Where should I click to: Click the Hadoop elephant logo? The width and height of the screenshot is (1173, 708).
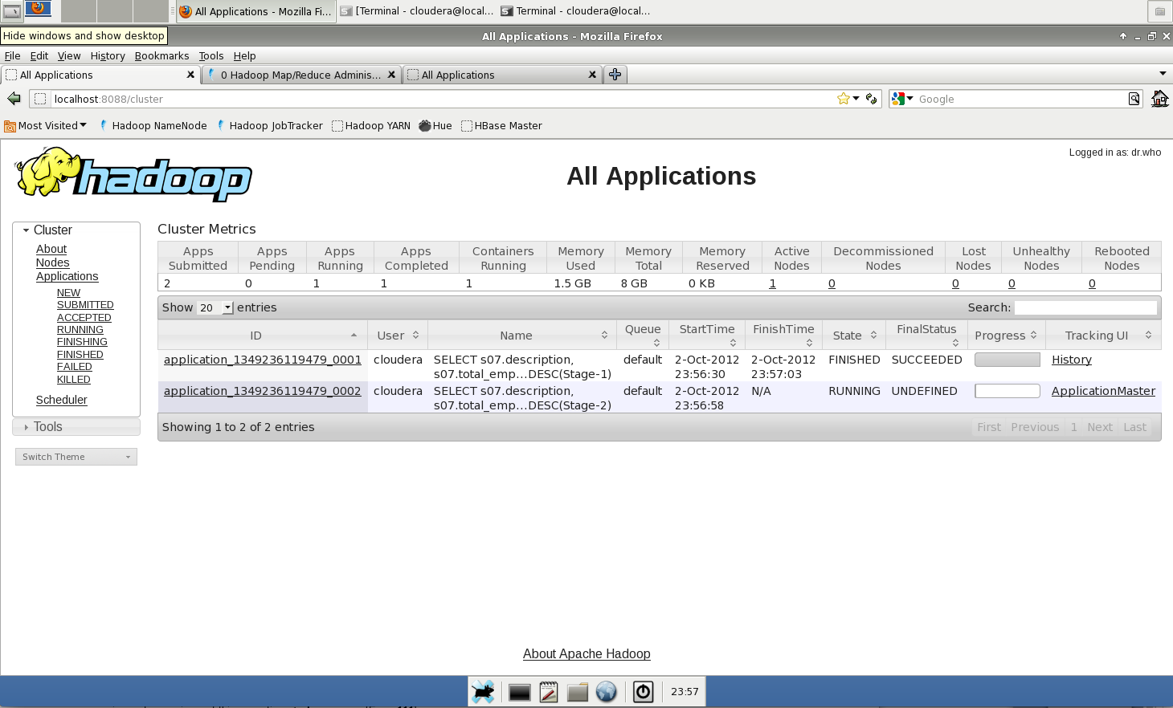tap(133, 174)
